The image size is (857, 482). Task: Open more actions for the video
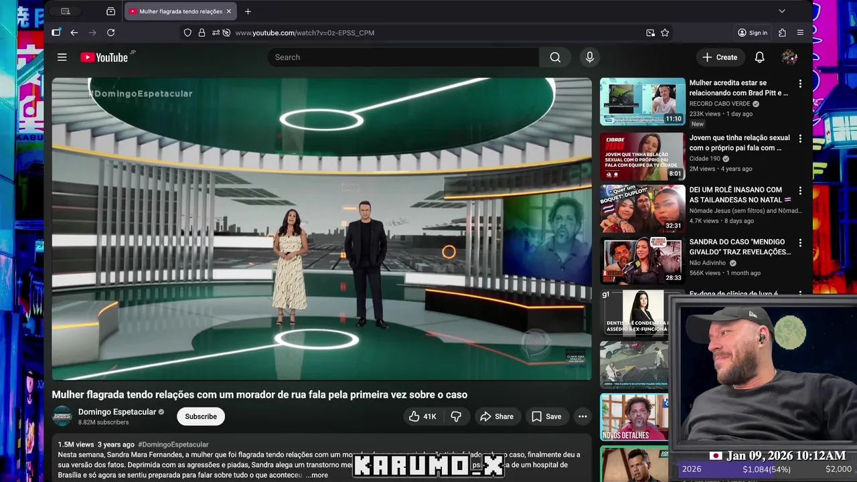click(582, 416)
